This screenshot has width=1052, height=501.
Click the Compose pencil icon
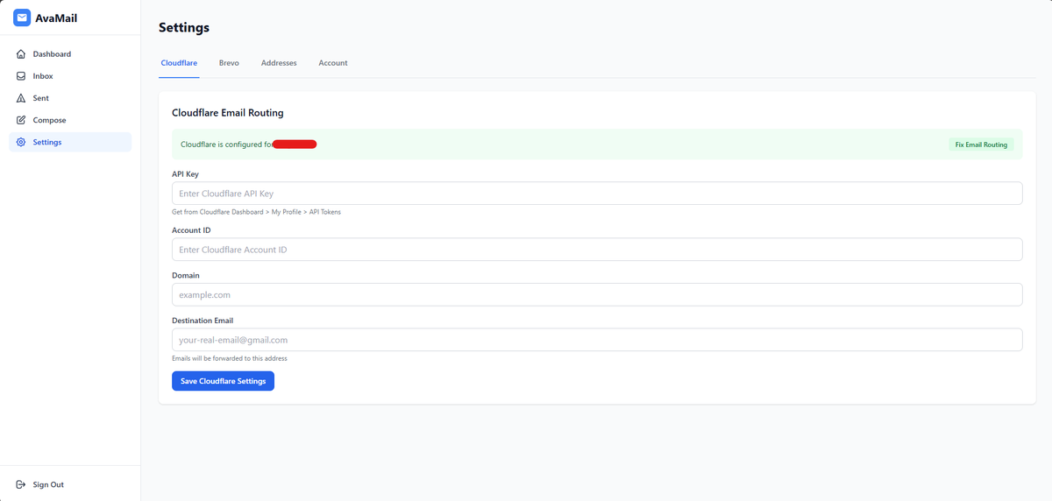[x=21, y=120]
